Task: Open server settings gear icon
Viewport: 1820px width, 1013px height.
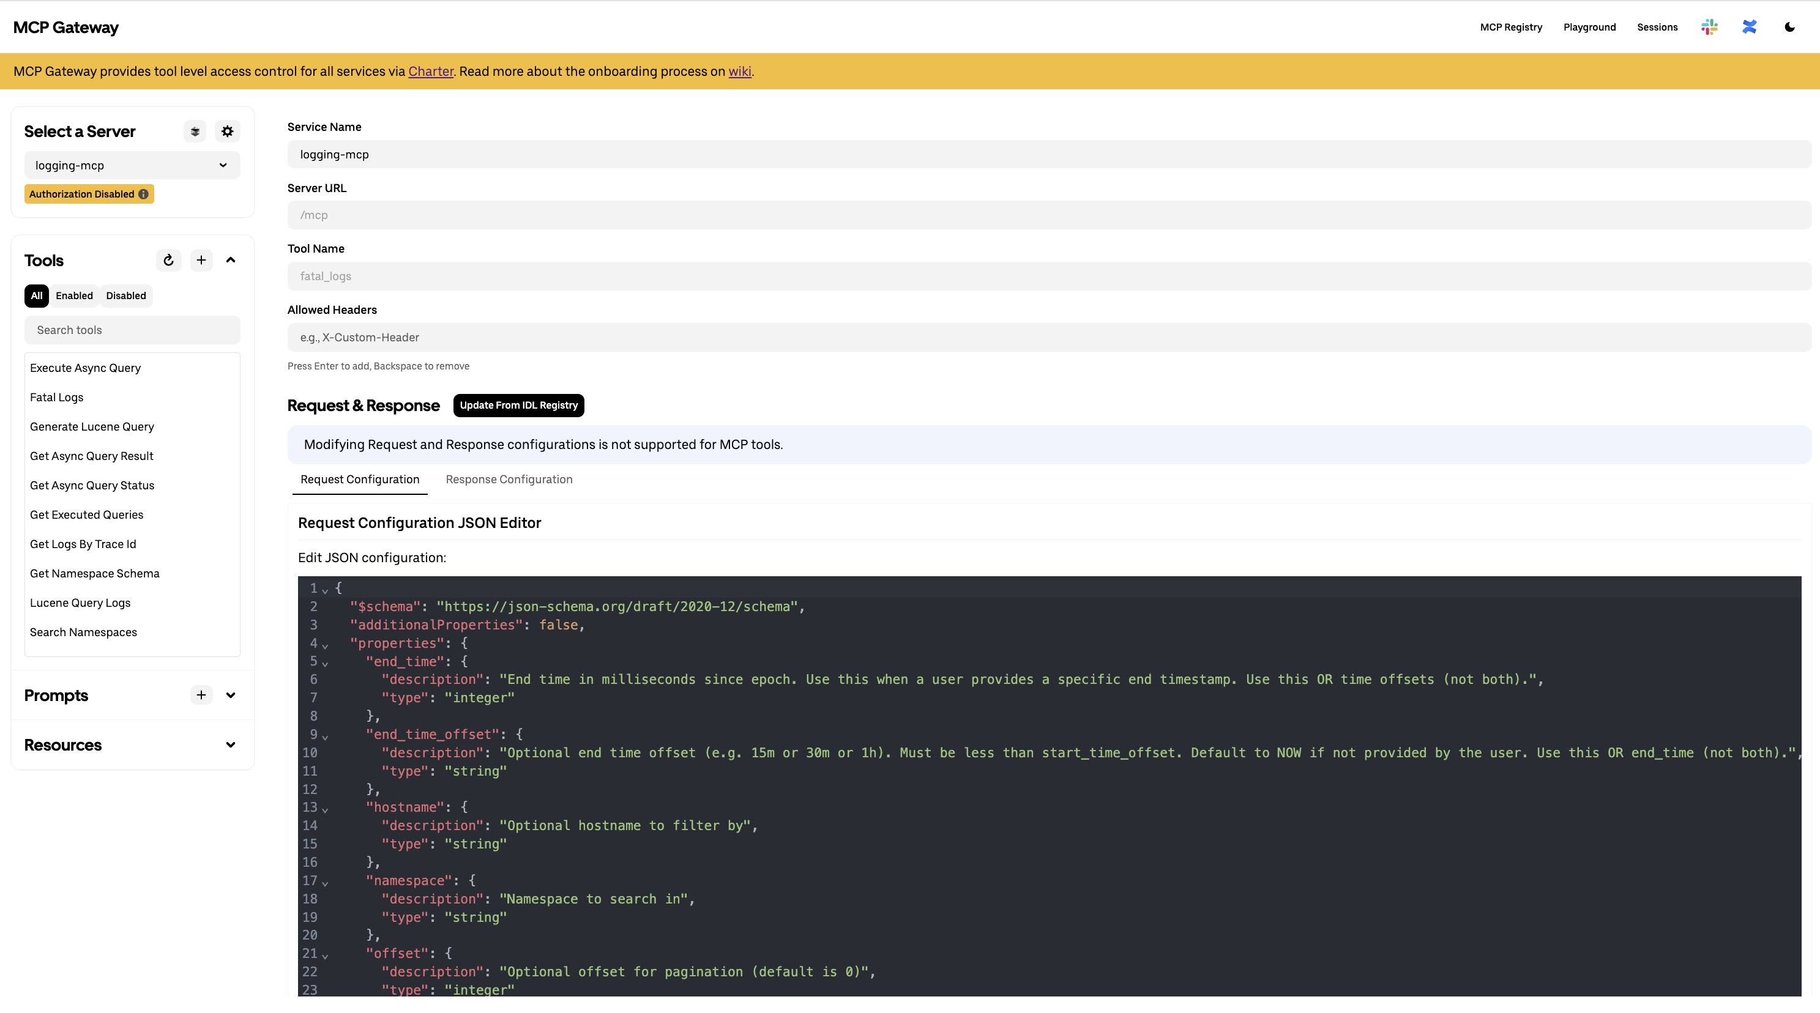Action: pyautogui.click(x=228, y=132)
